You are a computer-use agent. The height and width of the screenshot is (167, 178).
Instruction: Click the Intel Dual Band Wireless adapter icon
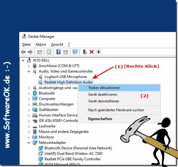point(41,154)
